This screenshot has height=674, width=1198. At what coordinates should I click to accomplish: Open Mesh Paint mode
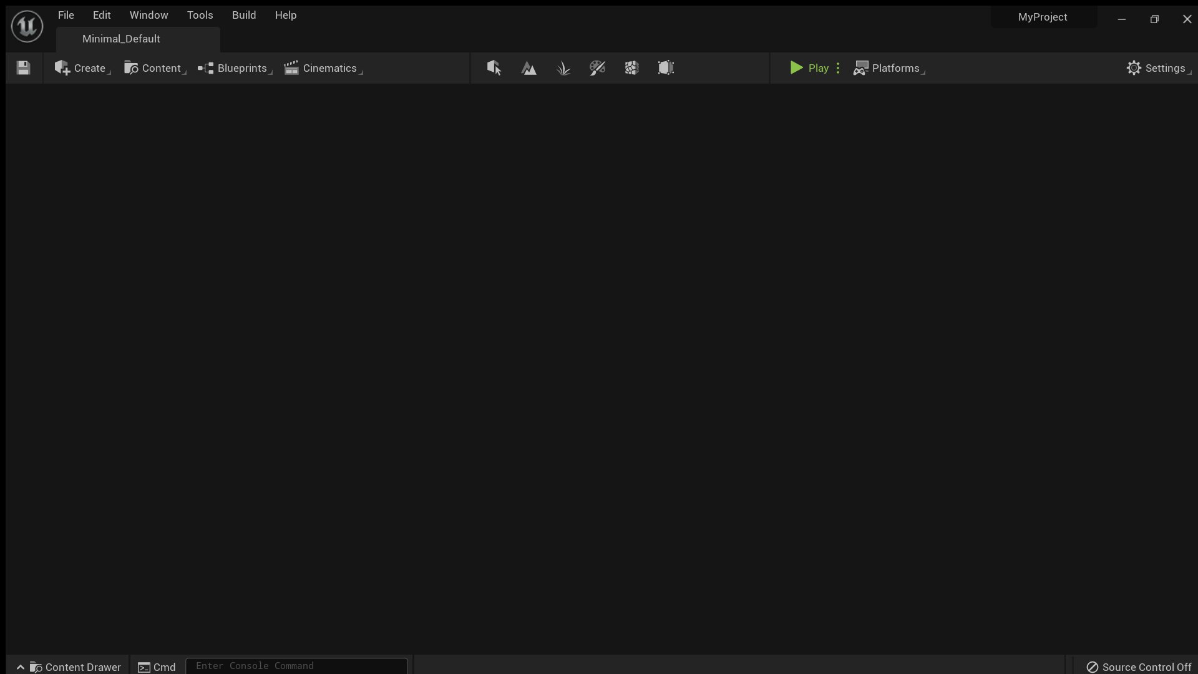597,68
